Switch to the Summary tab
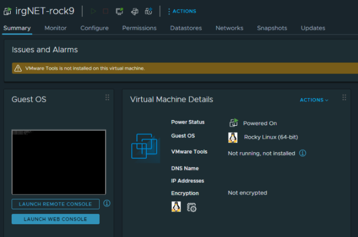Viewport: 358px width, 237px height. (x=17, y=28)
